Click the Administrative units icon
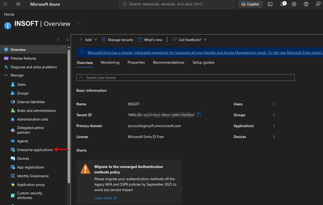Screen dimensions: 323x205 pyautogui.click(x=13, y=119)
